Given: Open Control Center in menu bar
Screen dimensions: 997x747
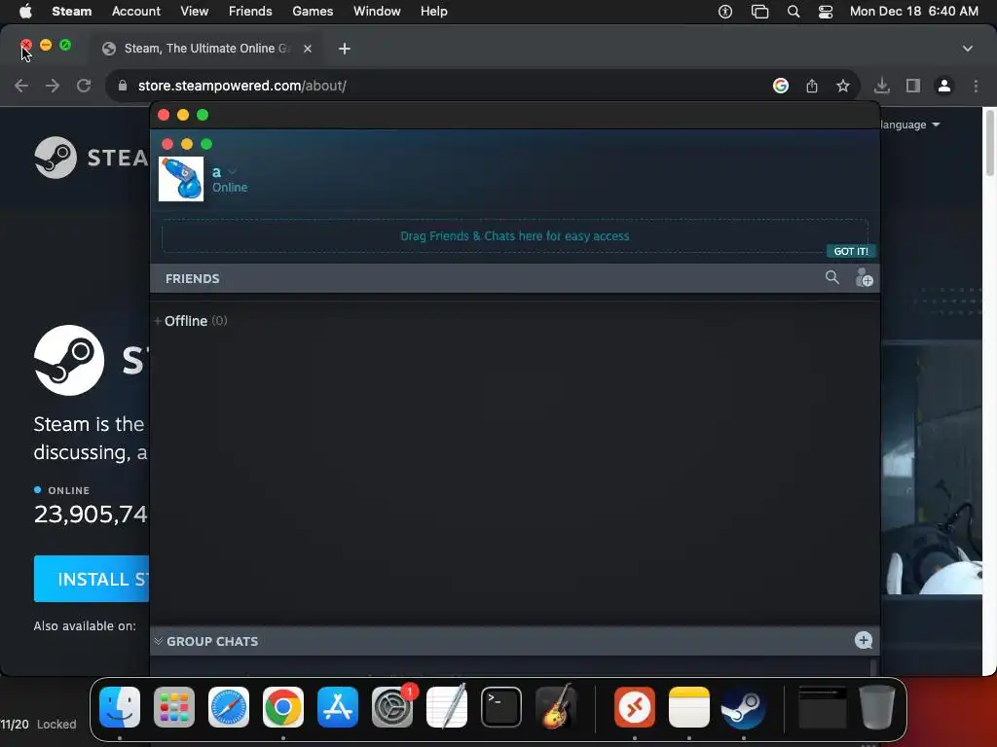Looking at the screenshot, I should click(826, 12).
